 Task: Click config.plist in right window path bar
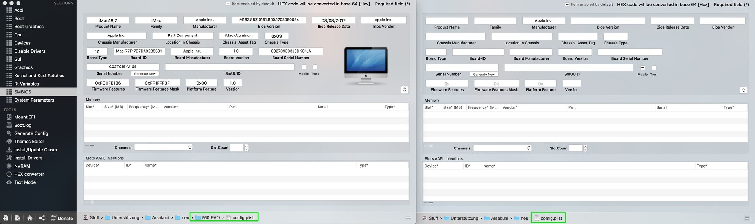coord(548,219)
